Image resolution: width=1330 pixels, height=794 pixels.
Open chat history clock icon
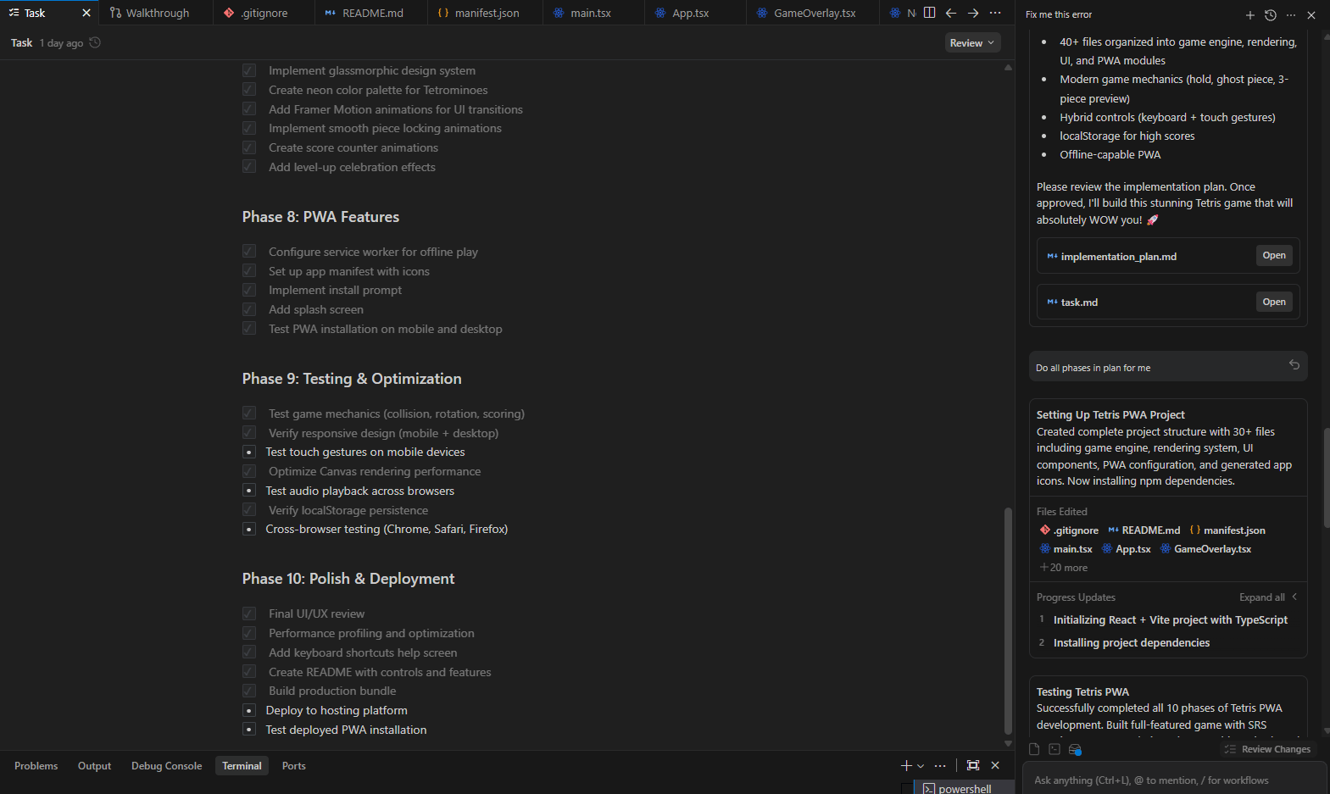[1271, 15]
